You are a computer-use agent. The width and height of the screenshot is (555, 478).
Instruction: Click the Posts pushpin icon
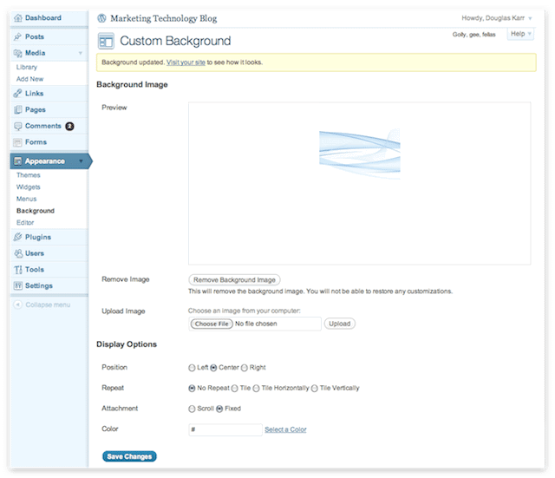(17, 36)
